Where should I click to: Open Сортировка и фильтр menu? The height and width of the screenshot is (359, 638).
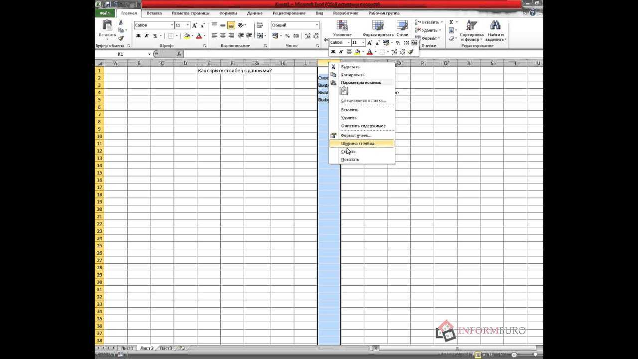pyautogui.click(x=472, y=31)
